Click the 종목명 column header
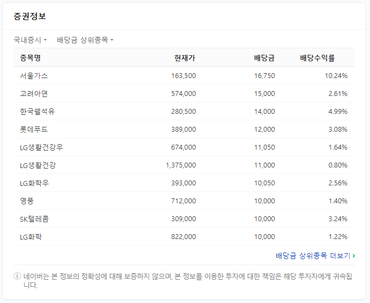This screenshot has width=370, height=303. [x=30, y=58]
